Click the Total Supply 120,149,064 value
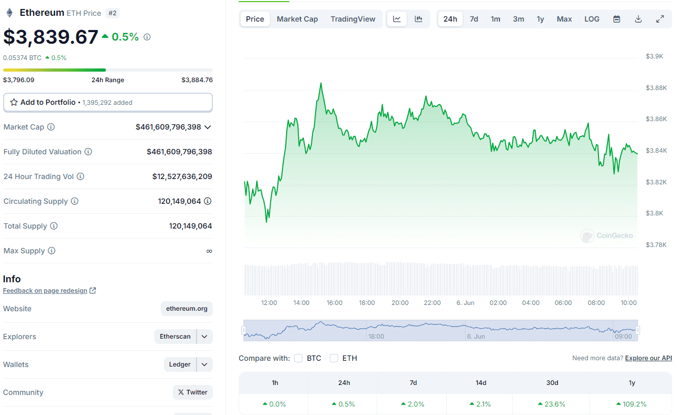Viewport: 677px width, 415px height. click(x=190, y=226)
